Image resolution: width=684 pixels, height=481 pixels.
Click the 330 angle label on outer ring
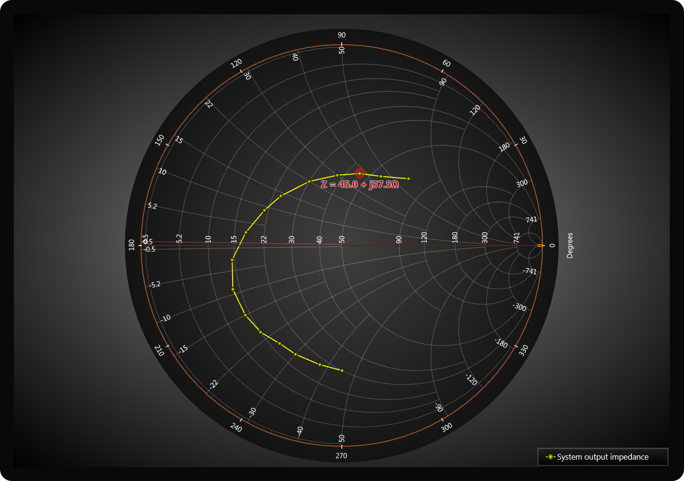(523, 350)
